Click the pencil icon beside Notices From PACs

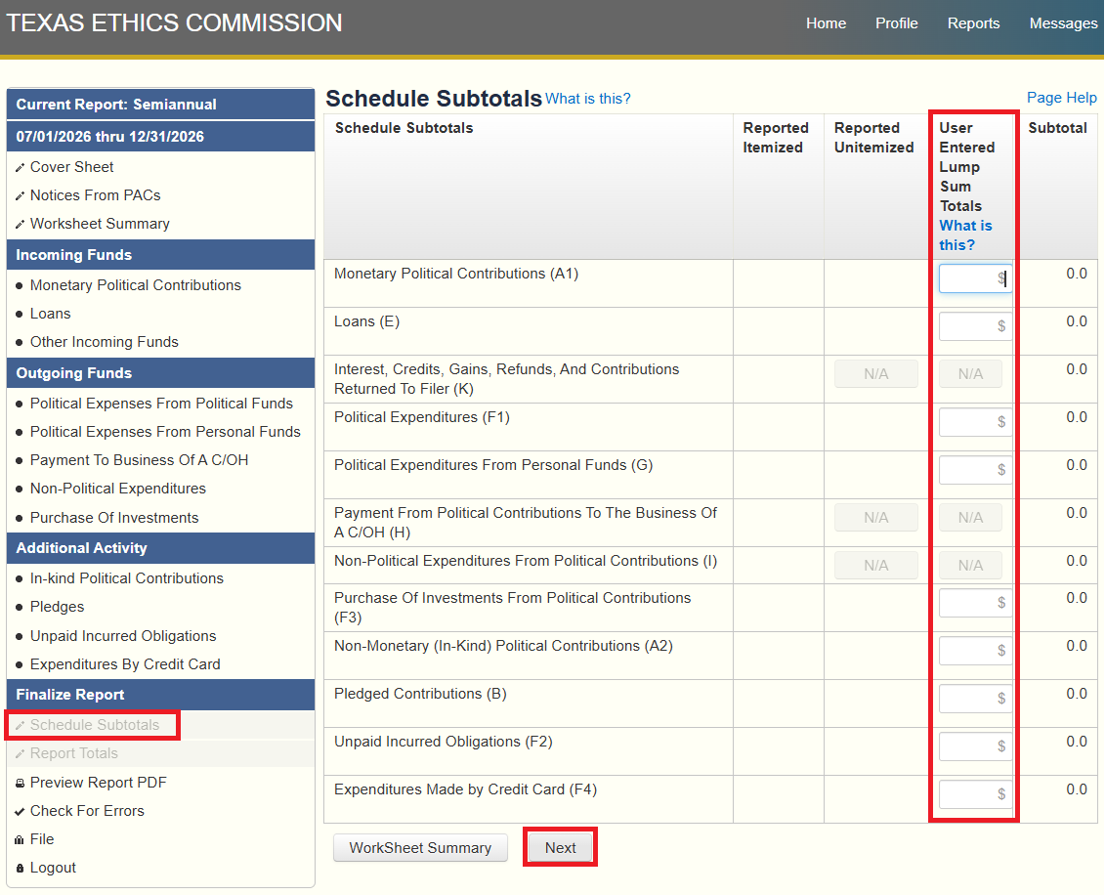click(20, 196)
